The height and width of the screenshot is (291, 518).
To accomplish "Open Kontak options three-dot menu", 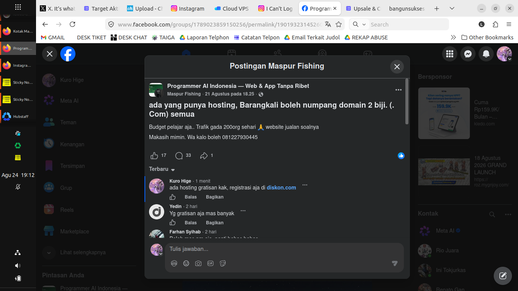I will [508, 214].
